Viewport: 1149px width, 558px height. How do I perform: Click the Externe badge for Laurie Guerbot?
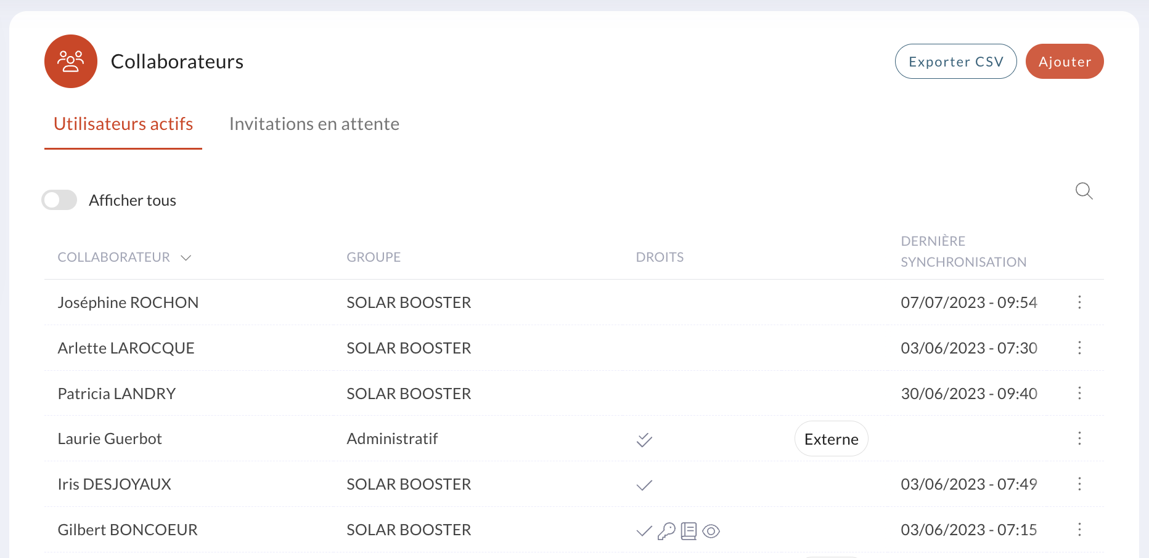tap(831, 439)
